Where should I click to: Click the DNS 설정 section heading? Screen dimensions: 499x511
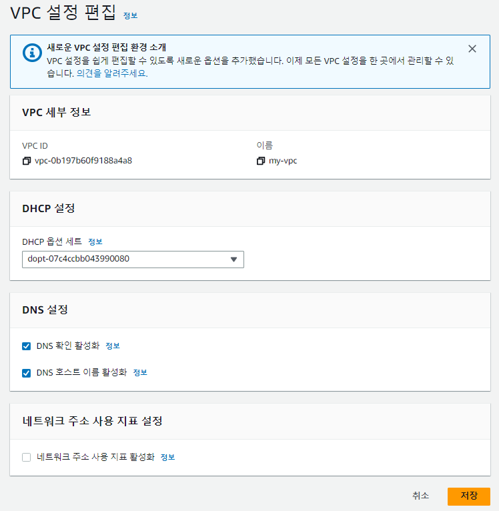pyautogui.click(x=45, y=310)
